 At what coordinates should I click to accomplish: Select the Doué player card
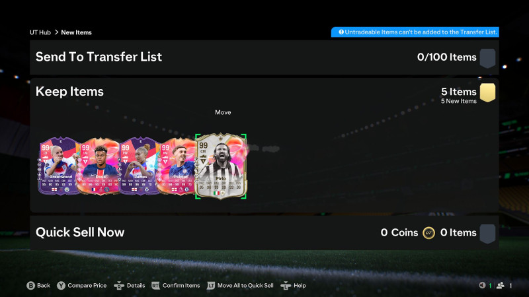(99, 166)
